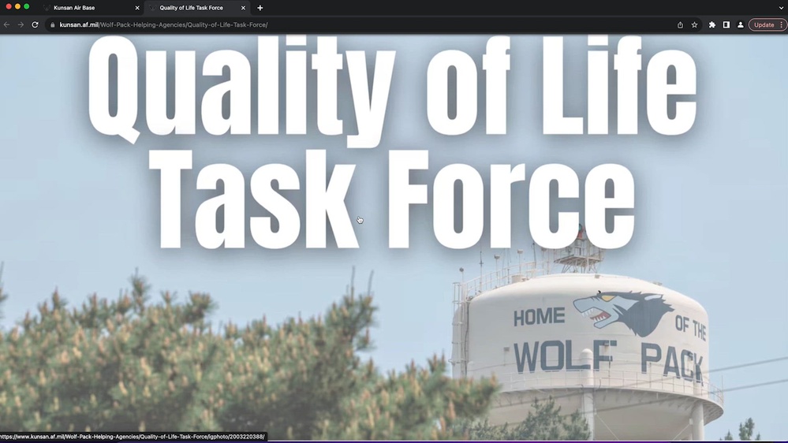This screenshot has width=788, height=443.
Task: Open a new tab with plus button
Action: (260, 8)
